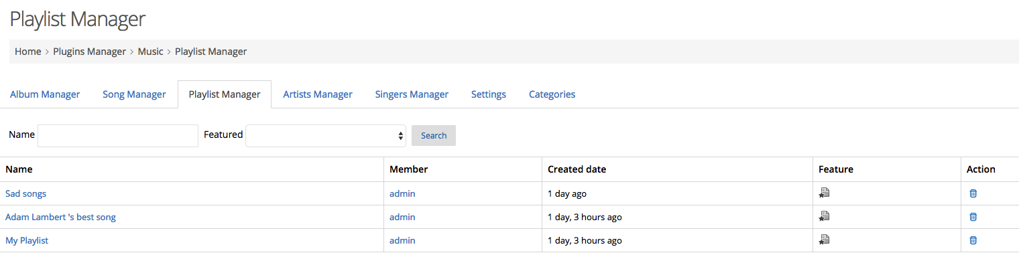Click the Search button
The image size is (1019, 263).
[434, 135]
